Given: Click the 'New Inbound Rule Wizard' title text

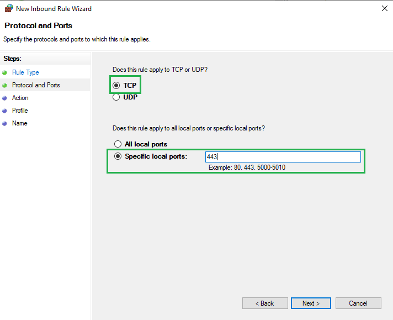Looking at the screenshot, I should pyautogui.click(x=54, y=9).
